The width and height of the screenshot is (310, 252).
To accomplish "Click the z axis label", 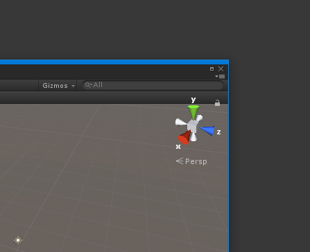I will tap(218, 132).
